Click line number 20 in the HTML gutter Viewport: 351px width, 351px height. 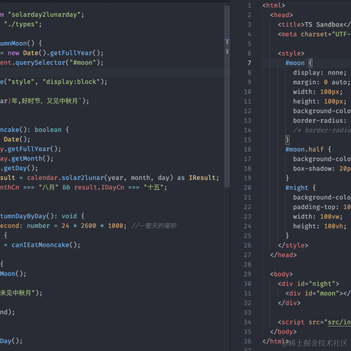247,188
